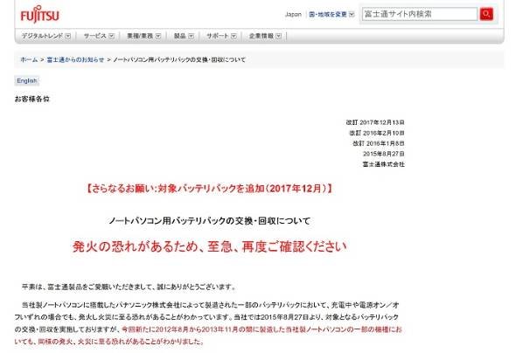Click the sentence starting 平素は、富士通製品を
The width and height of the screenshot is (516, 353).
(129, 287)
